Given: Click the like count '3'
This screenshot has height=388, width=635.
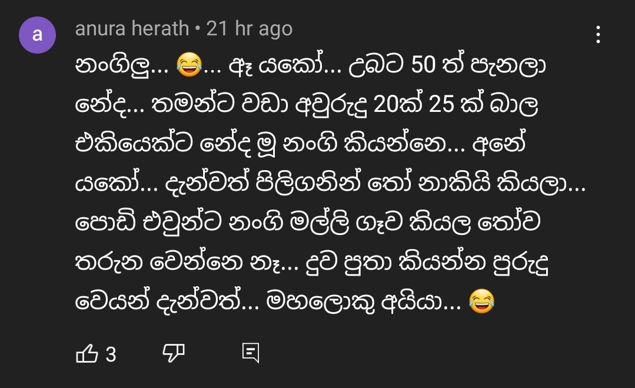Looking at the screenshot, I should pyautogui.click(x=111, y=355).
